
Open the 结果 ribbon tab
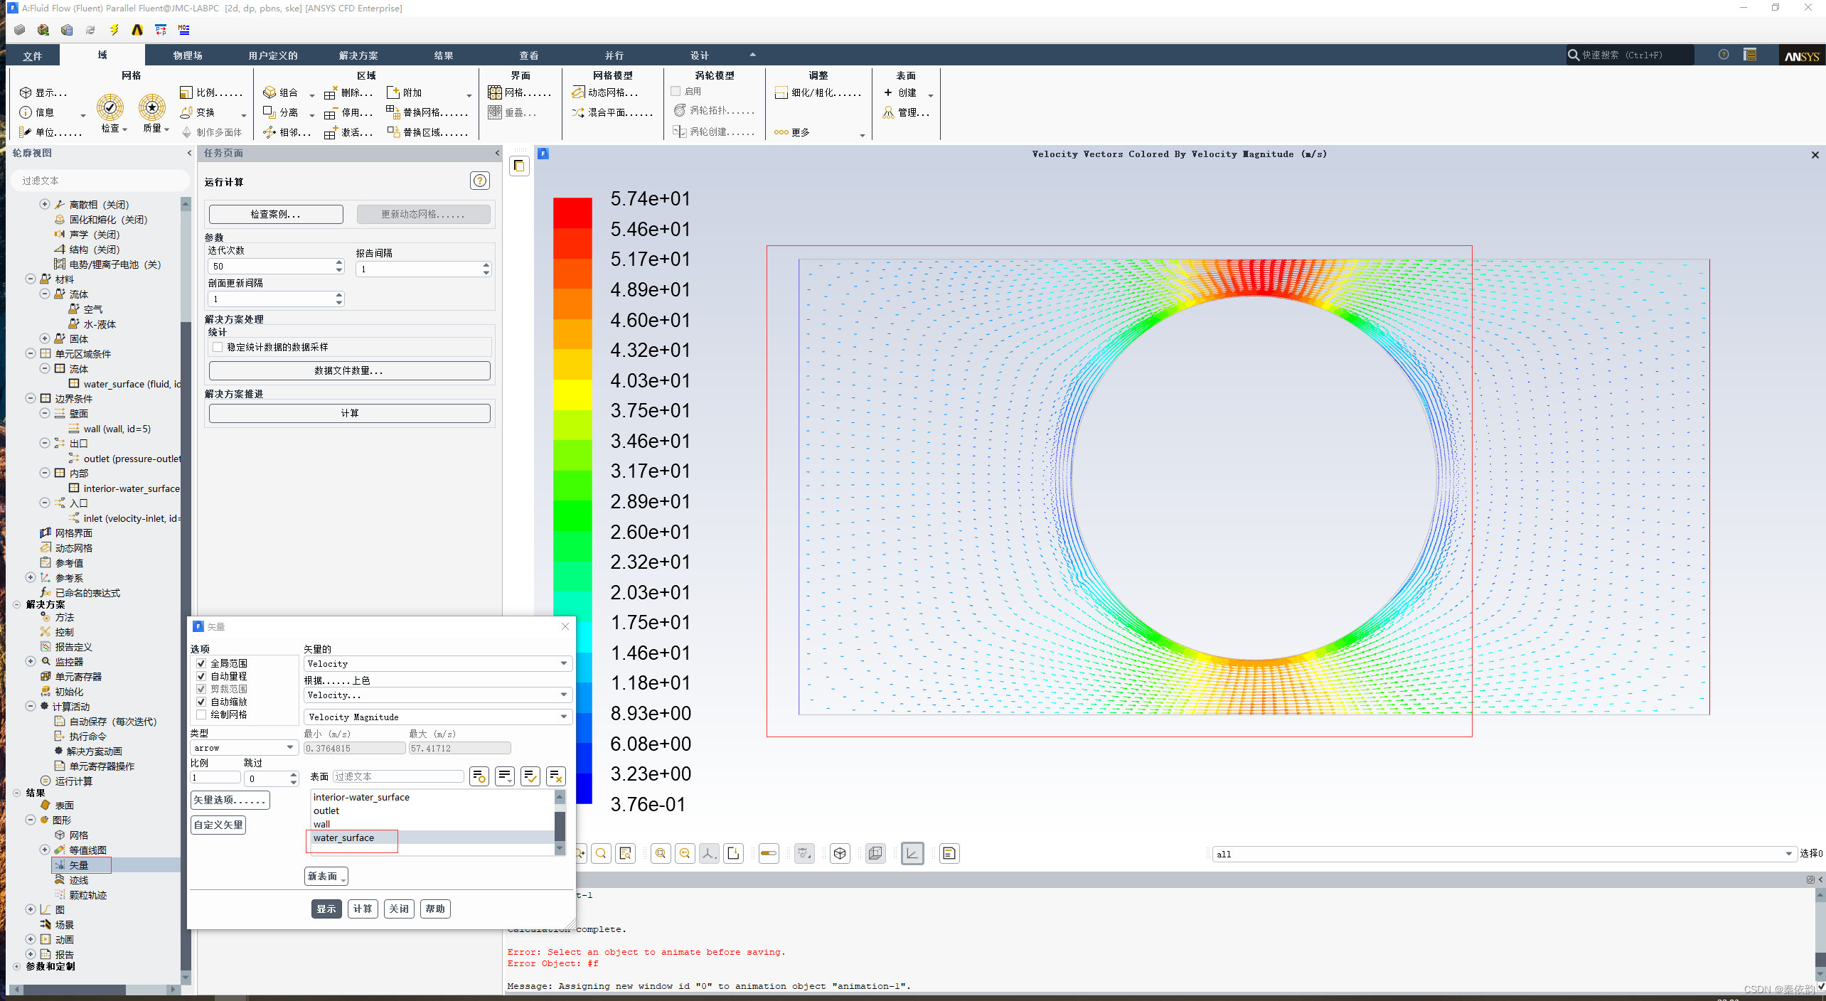point(443,55)
